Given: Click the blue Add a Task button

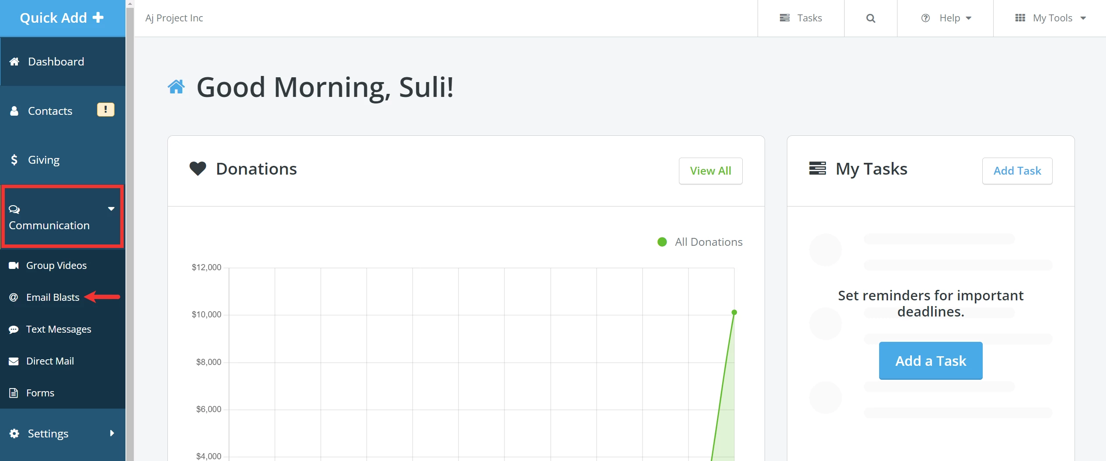Looking at the screenshot, I should (931, 361).
